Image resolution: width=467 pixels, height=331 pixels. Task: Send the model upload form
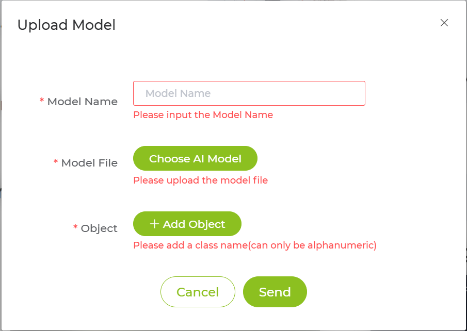[275, 292]
